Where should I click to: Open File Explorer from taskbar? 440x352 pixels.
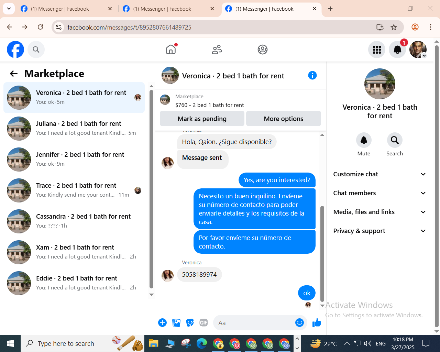pos(153,343)
